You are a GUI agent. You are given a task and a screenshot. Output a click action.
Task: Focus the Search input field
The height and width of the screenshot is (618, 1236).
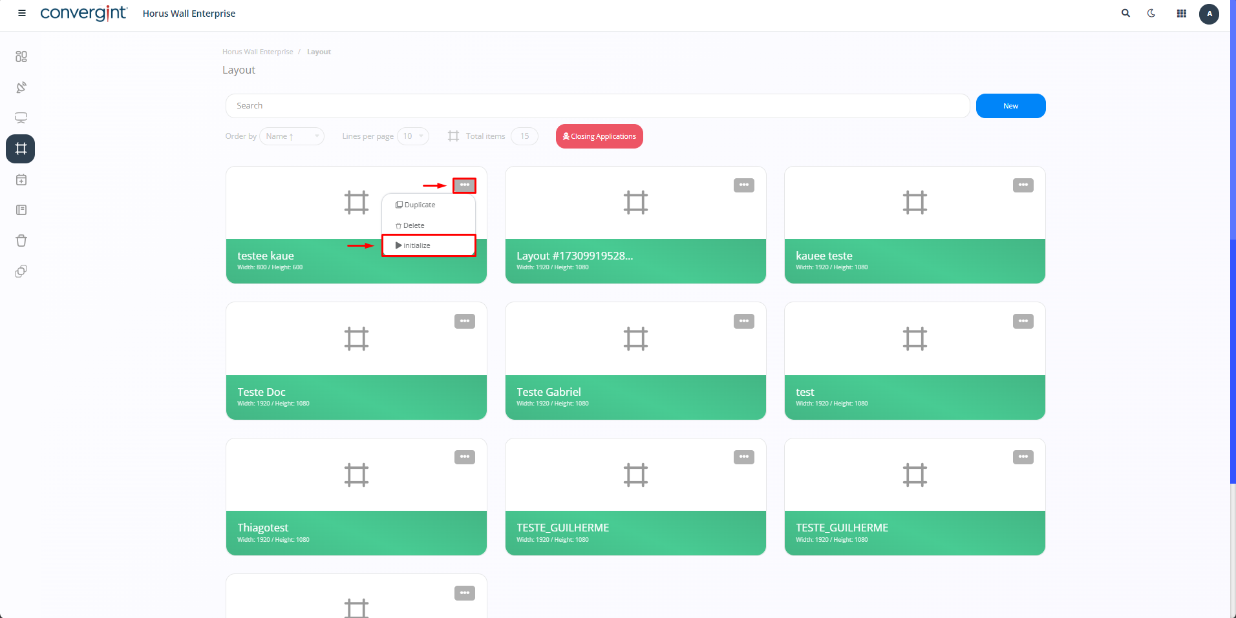(x=597, y=106)
